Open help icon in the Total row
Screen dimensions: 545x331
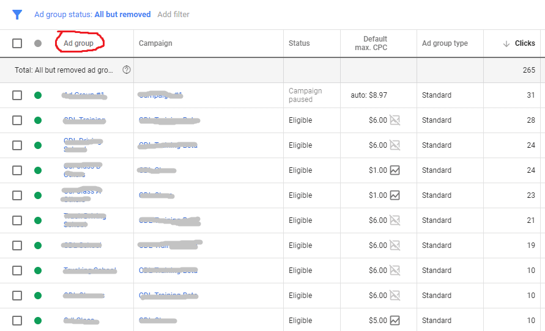click(127, 70)
